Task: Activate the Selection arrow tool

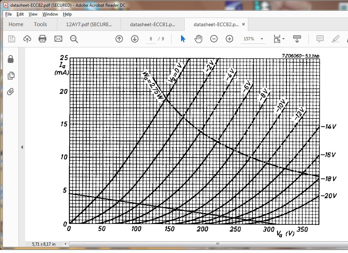Action: click(183, 39)
